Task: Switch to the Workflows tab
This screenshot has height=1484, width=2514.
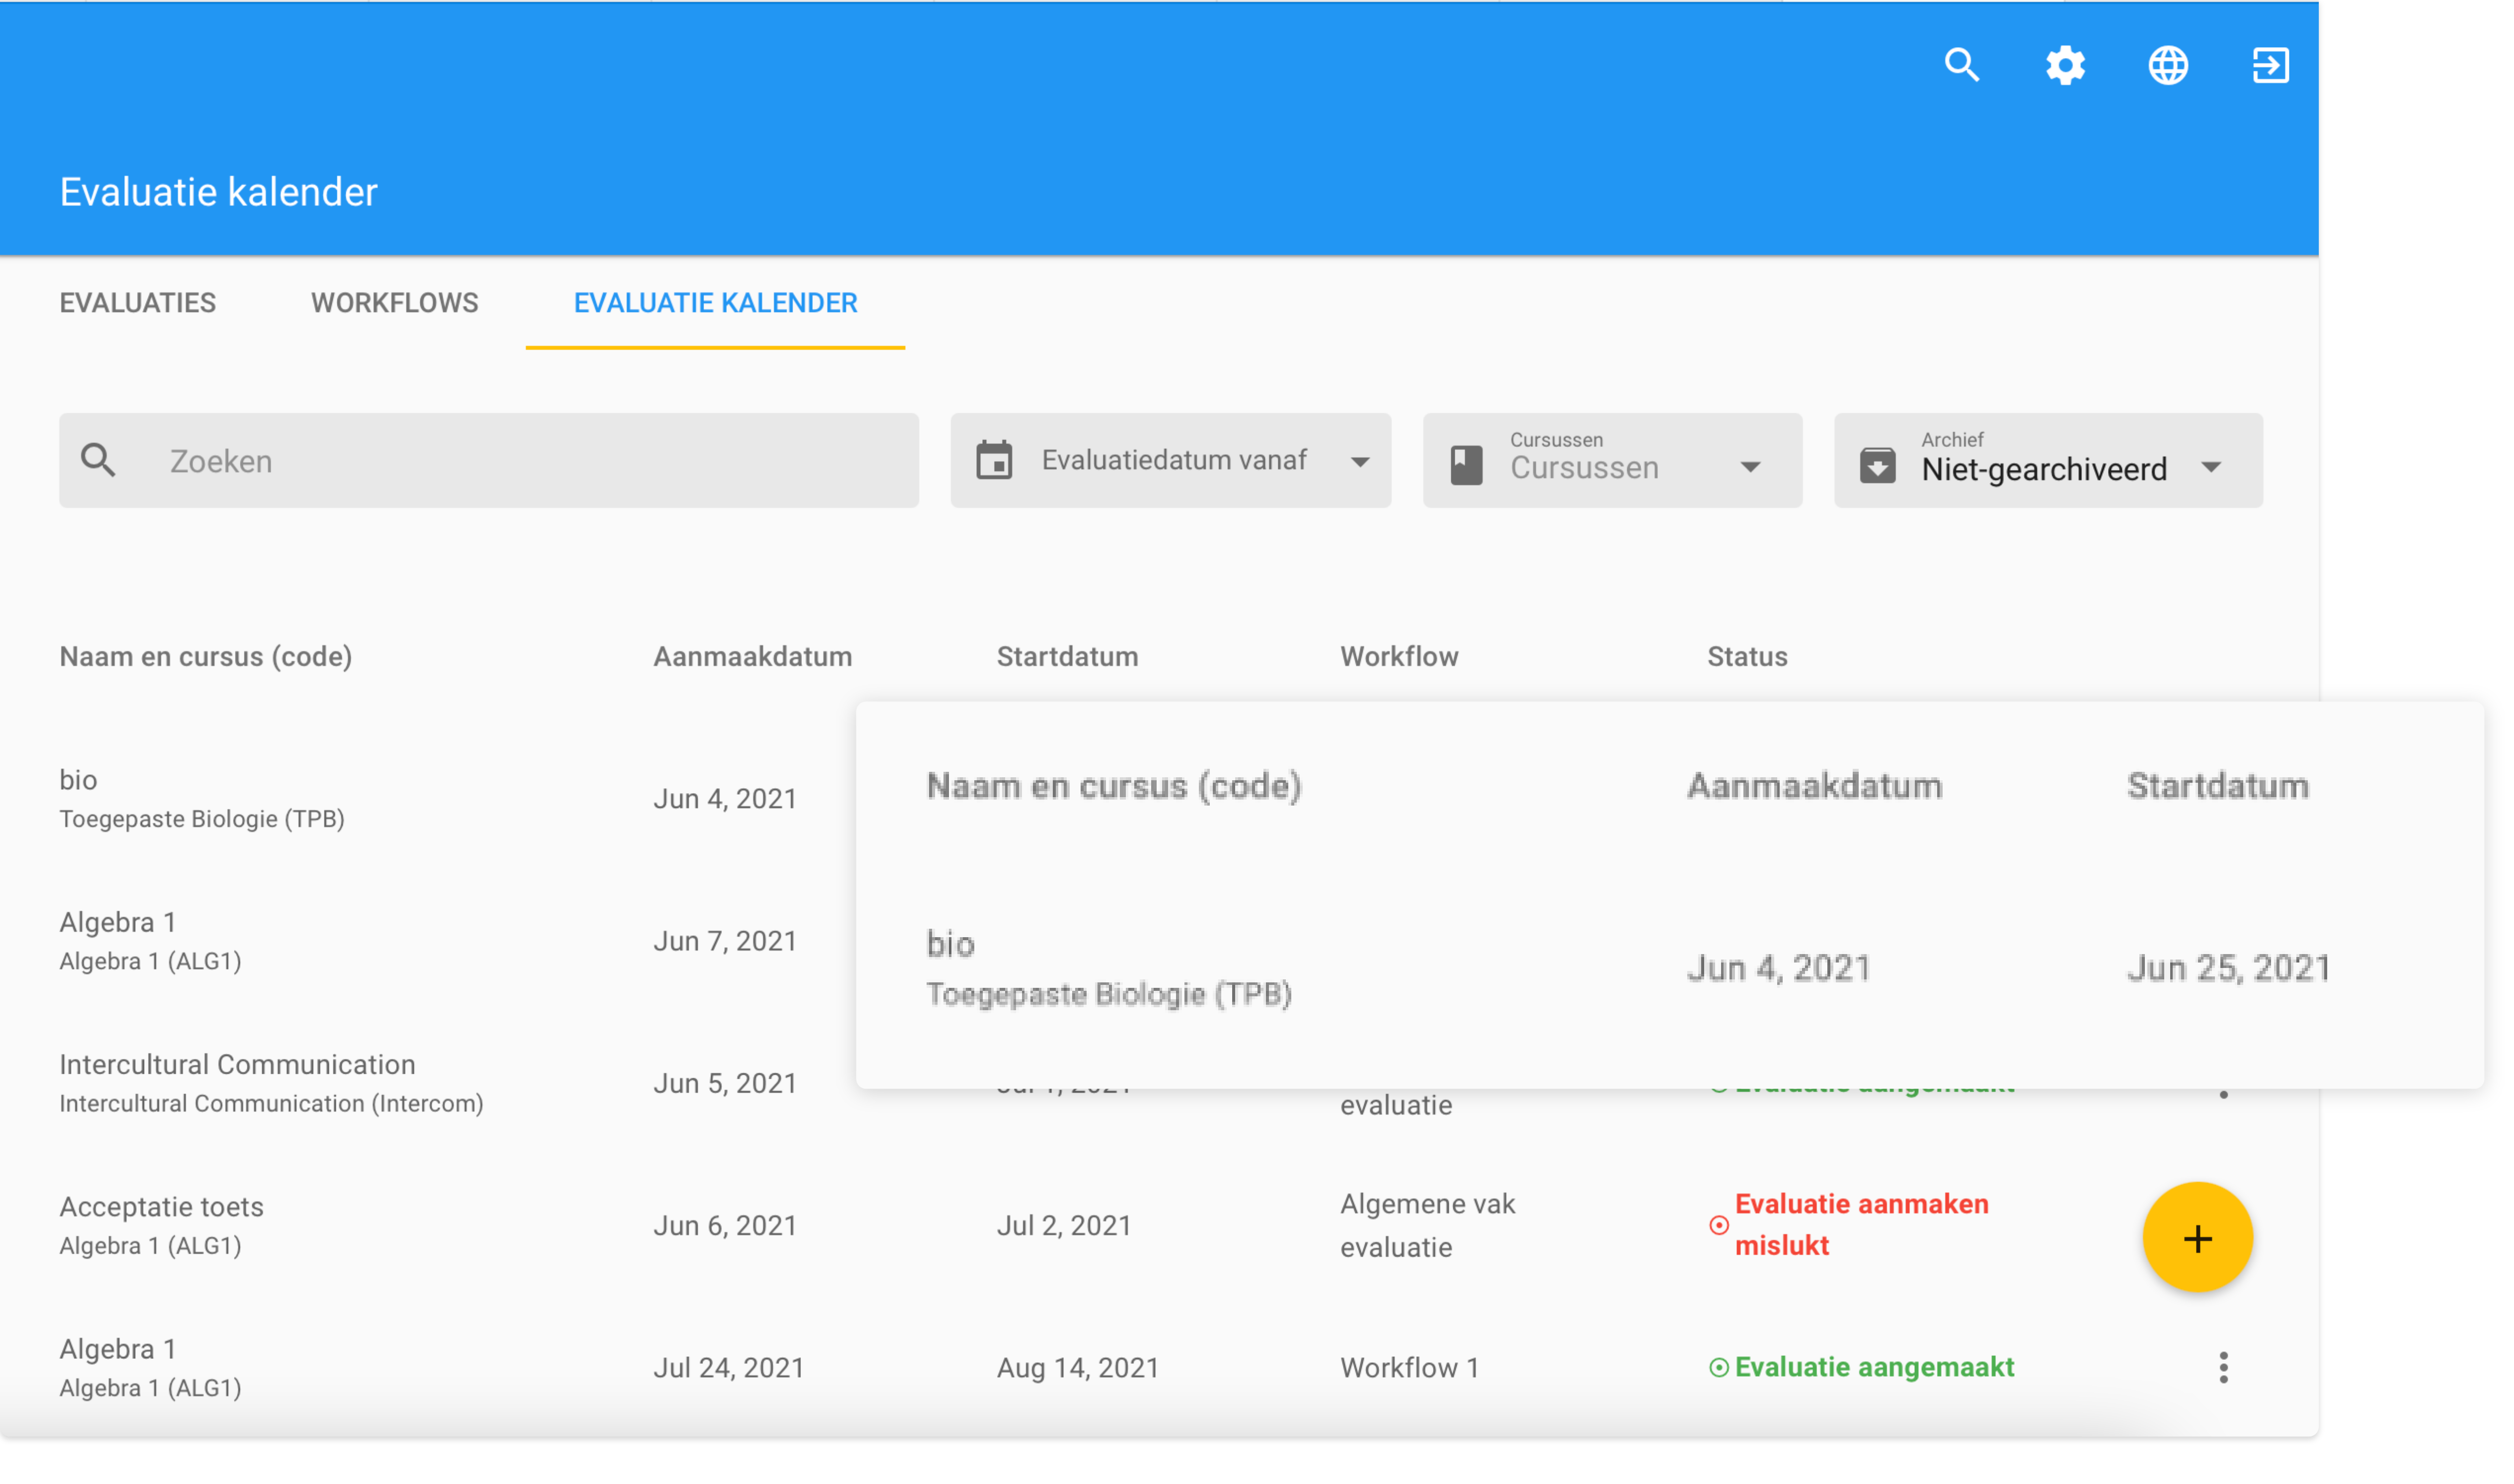Action: 394,303
